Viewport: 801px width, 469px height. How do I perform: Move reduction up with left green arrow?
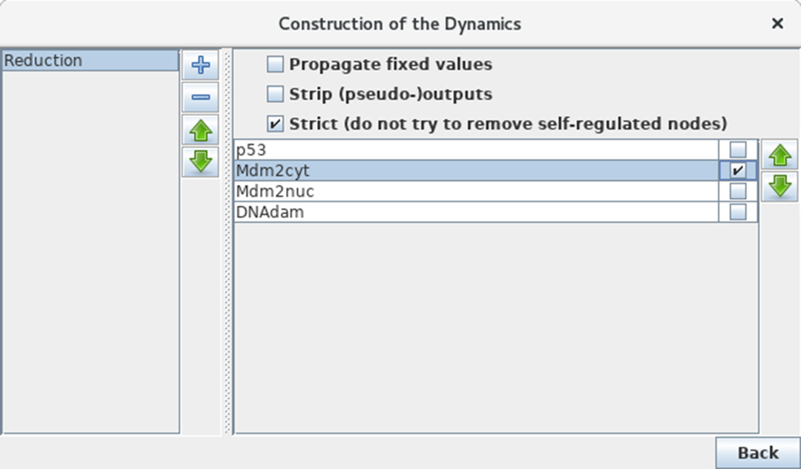coord(200,130)
